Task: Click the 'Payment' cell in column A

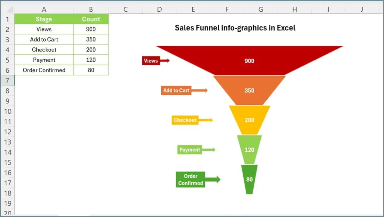Action: pos(44,60)
